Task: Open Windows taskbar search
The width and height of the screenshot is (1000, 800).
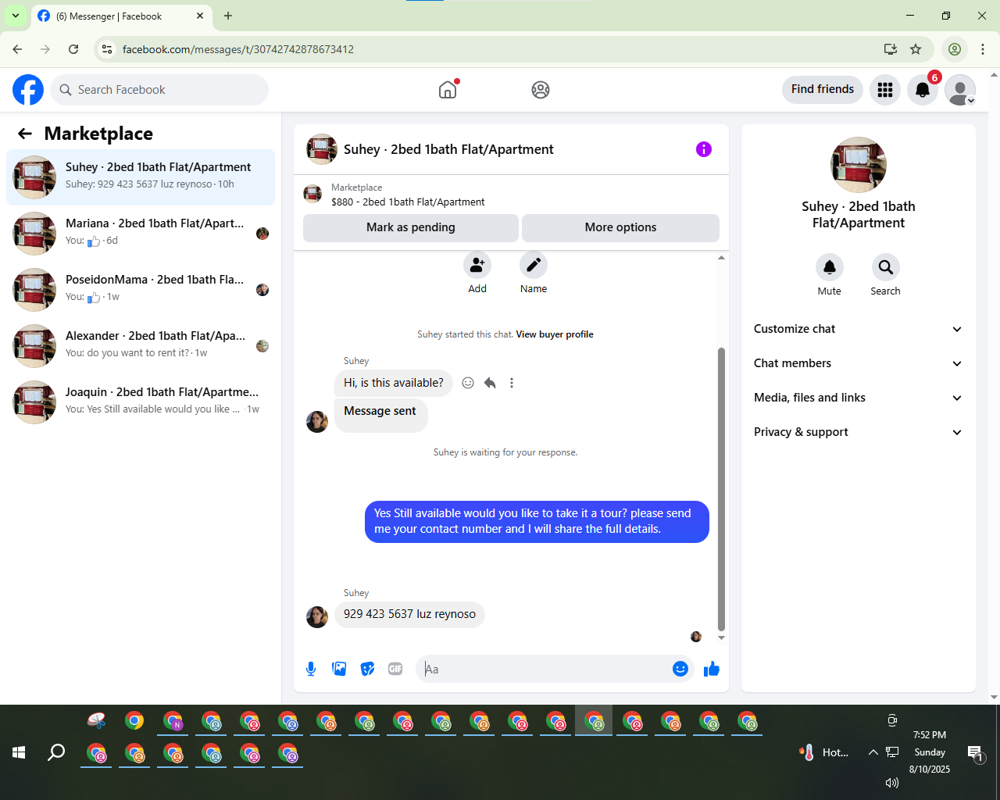Action: pos(56,752)
